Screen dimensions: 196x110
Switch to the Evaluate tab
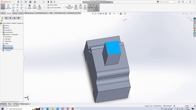coord(21,13)
